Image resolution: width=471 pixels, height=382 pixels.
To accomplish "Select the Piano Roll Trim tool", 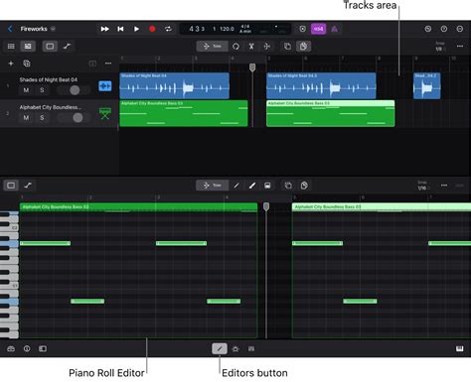I will (212, 186).
